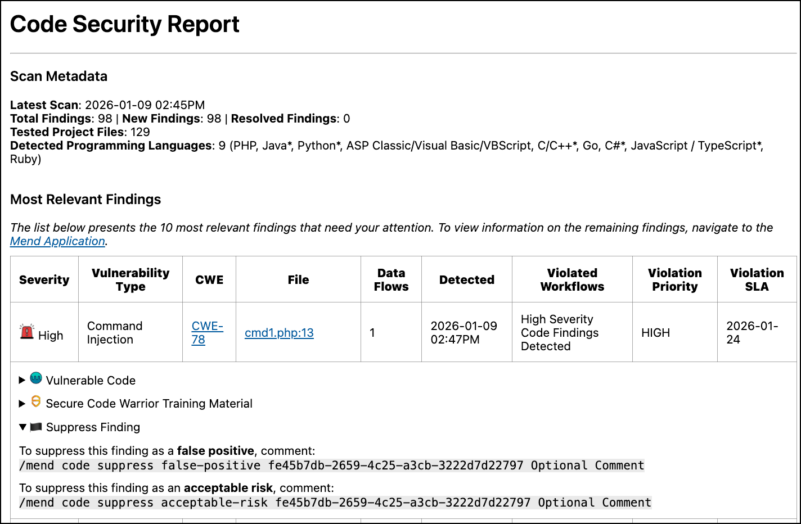Click the red siren High severity icon

(x=26, y=332)
